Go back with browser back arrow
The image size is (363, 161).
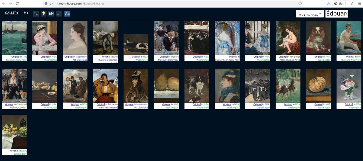[x=4, y=4]
